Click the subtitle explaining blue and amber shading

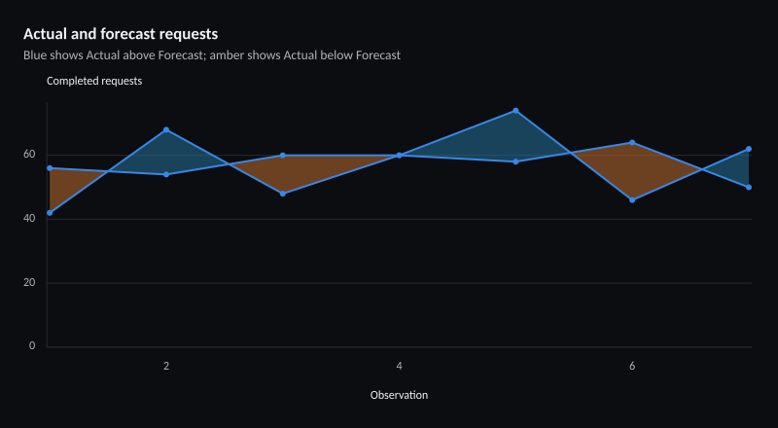[x=212, y=55]
